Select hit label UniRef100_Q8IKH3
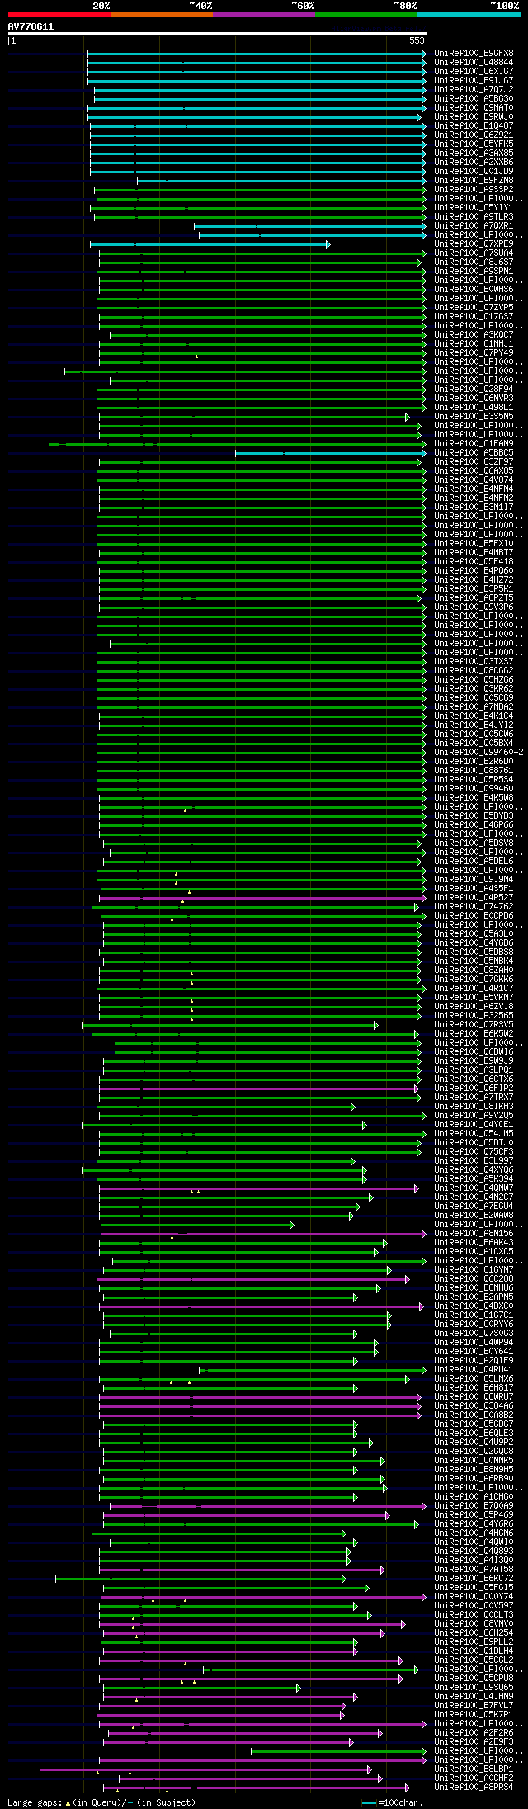 474,1106
